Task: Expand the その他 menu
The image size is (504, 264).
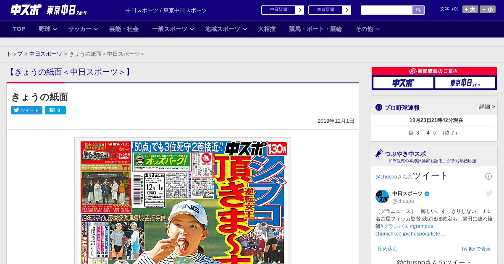Action: (x=367, y=29)
